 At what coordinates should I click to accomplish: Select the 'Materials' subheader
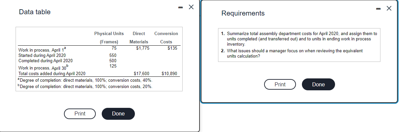tap(139, 42)
